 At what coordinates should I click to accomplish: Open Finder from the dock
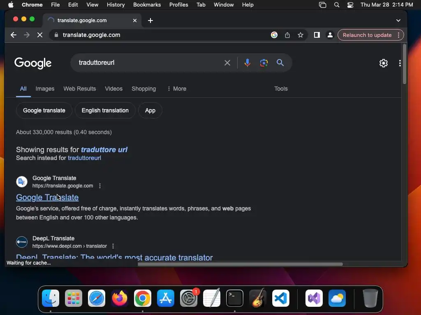click(51, 298)
